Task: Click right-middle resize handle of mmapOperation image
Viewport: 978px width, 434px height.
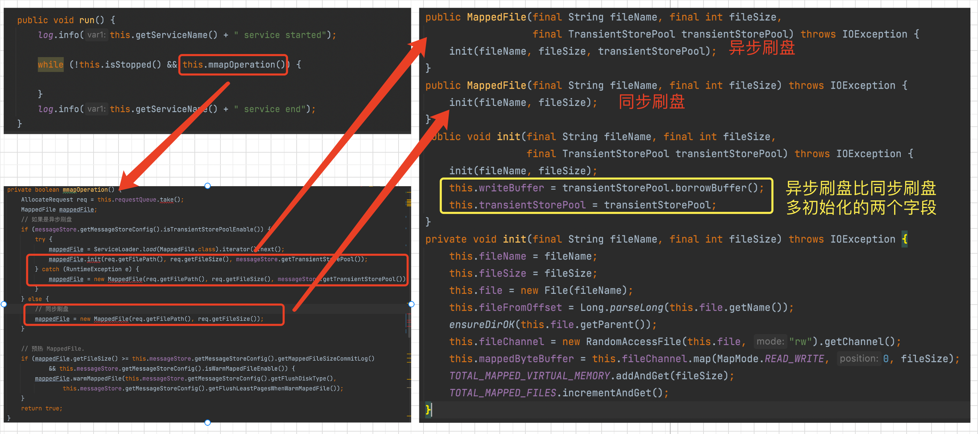Action: 411,304
